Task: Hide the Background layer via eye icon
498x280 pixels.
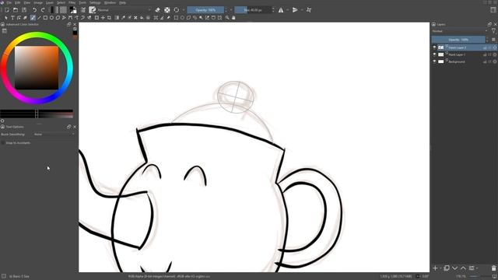Action: (x=434, y=61)
